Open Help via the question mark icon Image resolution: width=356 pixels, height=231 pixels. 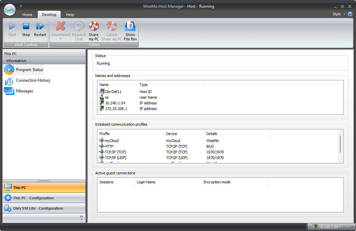pyautogui.click(x=350, y=14)
